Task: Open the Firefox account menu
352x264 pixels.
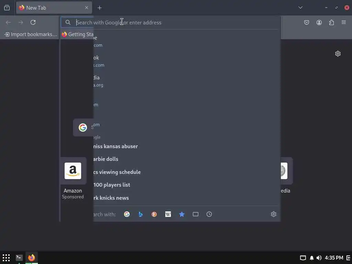Action: click(319, 22)
